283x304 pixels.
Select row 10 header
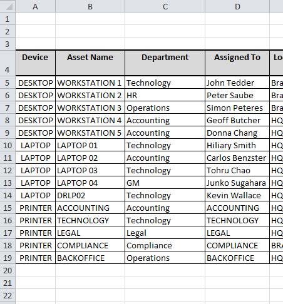tap(8, 145)
